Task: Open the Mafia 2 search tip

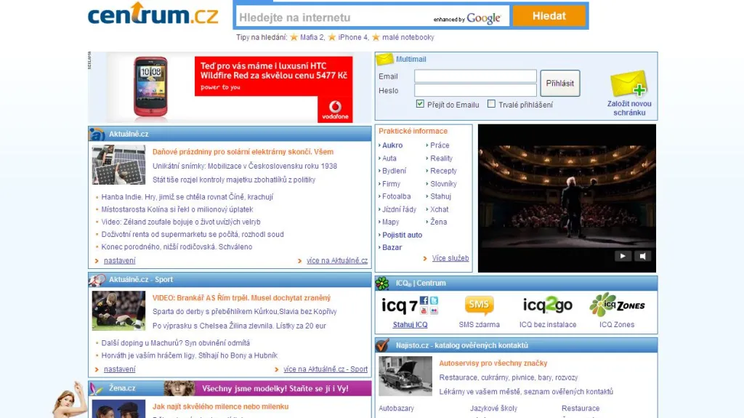Action: pyautogui.click(x=312, y=37)
